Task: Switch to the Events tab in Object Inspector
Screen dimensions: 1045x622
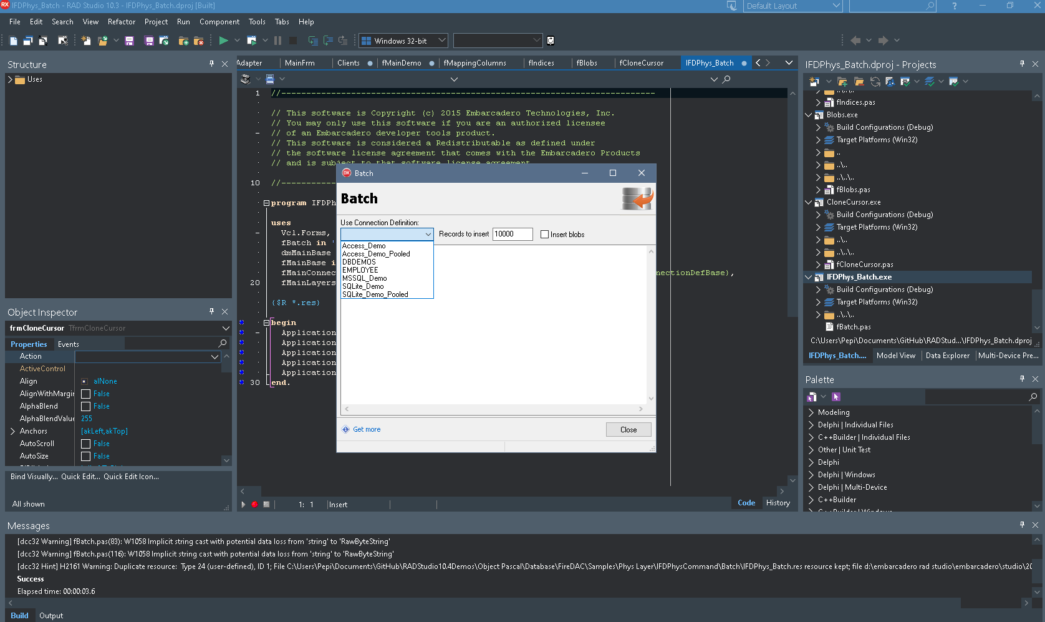Action: pos(69,344)
